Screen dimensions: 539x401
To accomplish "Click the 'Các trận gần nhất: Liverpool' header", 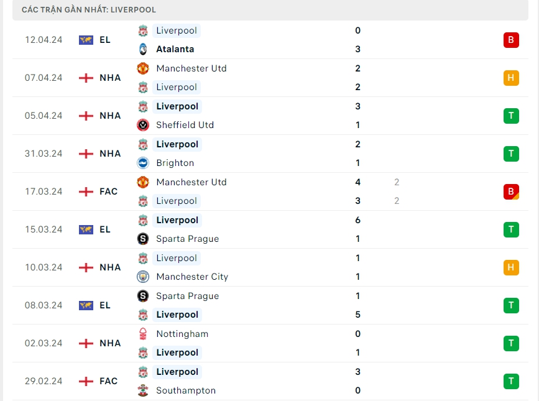I will (x=89, y=10).
